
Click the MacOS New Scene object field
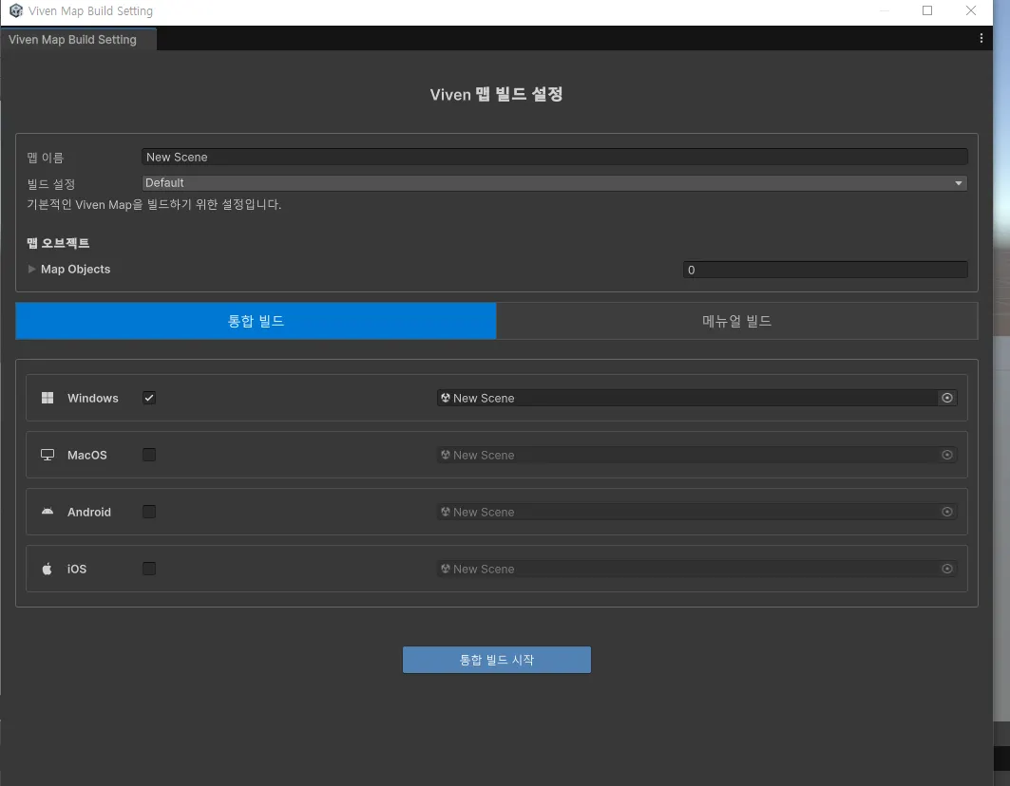pos(697,455)
